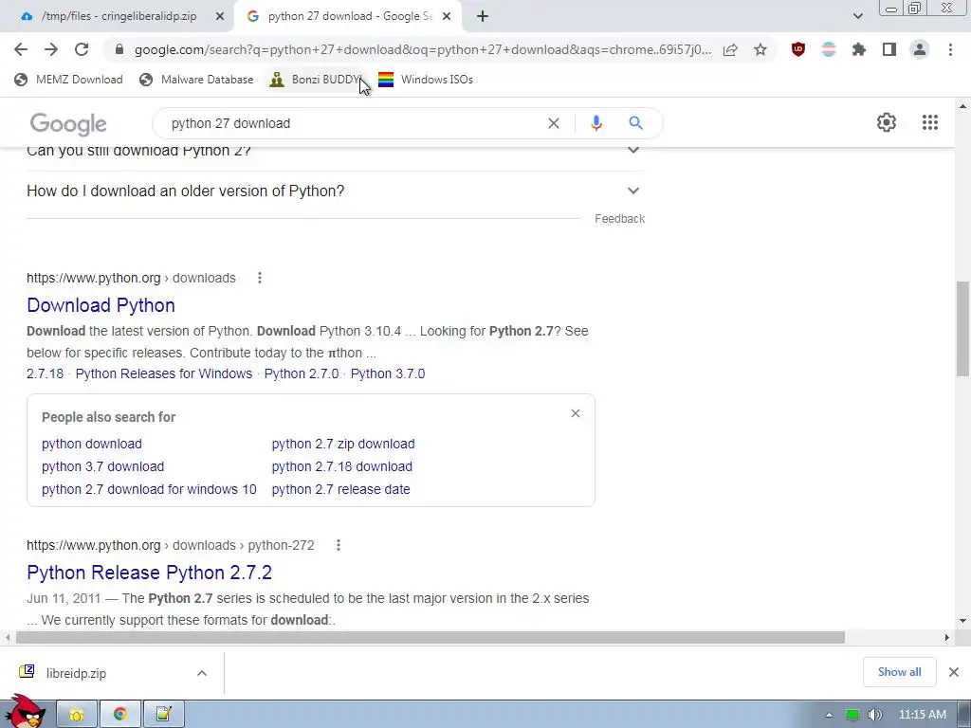
Task: Click Show all downloads button
Action: point(899,672)
